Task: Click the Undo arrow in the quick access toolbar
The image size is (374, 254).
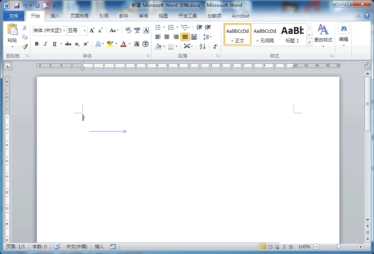Action: click(25, 6)
